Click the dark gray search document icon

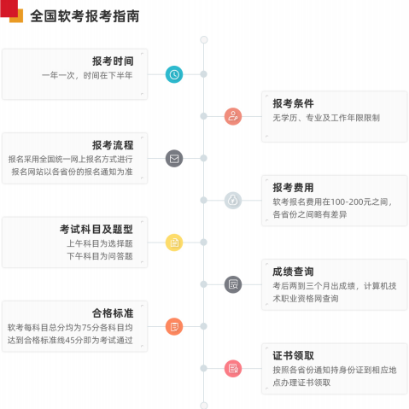coord(233,284)
